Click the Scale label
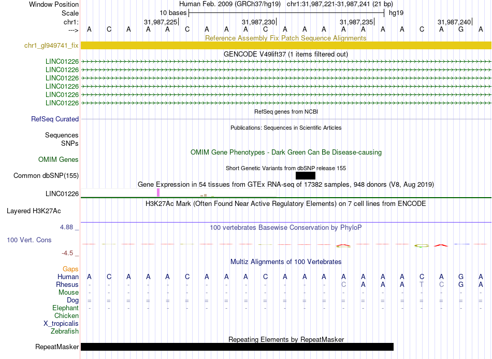This screenshot has width=492, height=359. point(70,13)
